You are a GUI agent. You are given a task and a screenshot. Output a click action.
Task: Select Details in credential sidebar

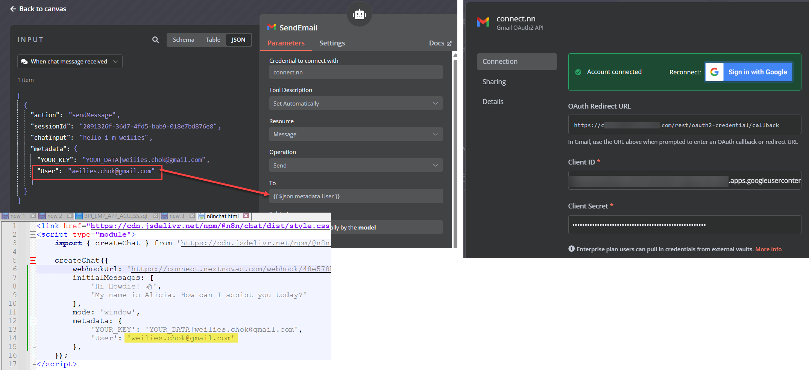[x=493, y=102]
